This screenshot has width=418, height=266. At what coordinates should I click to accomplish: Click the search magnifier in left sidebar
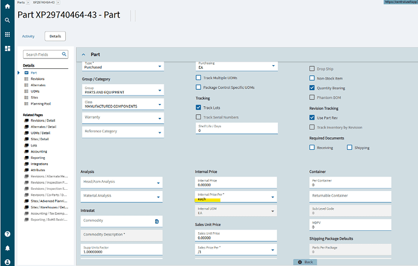tap(7, 20)
